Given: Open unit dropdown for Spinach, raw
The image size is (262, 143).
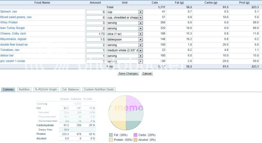Looking at the screenshot, I should (x=140, y=12).
